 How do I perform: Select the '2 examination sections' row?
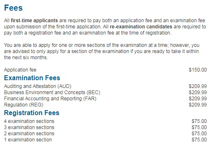pyautogui.click(x=105, y=134)
